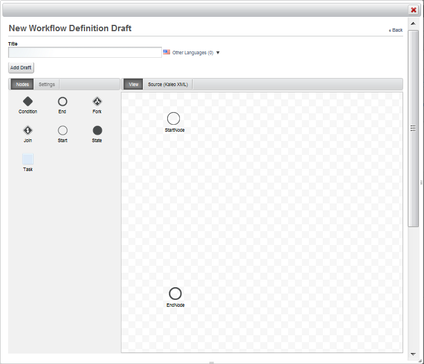424x364 pixels.
Task: Click the Start node icon in palette
Action: coord(62,131)
